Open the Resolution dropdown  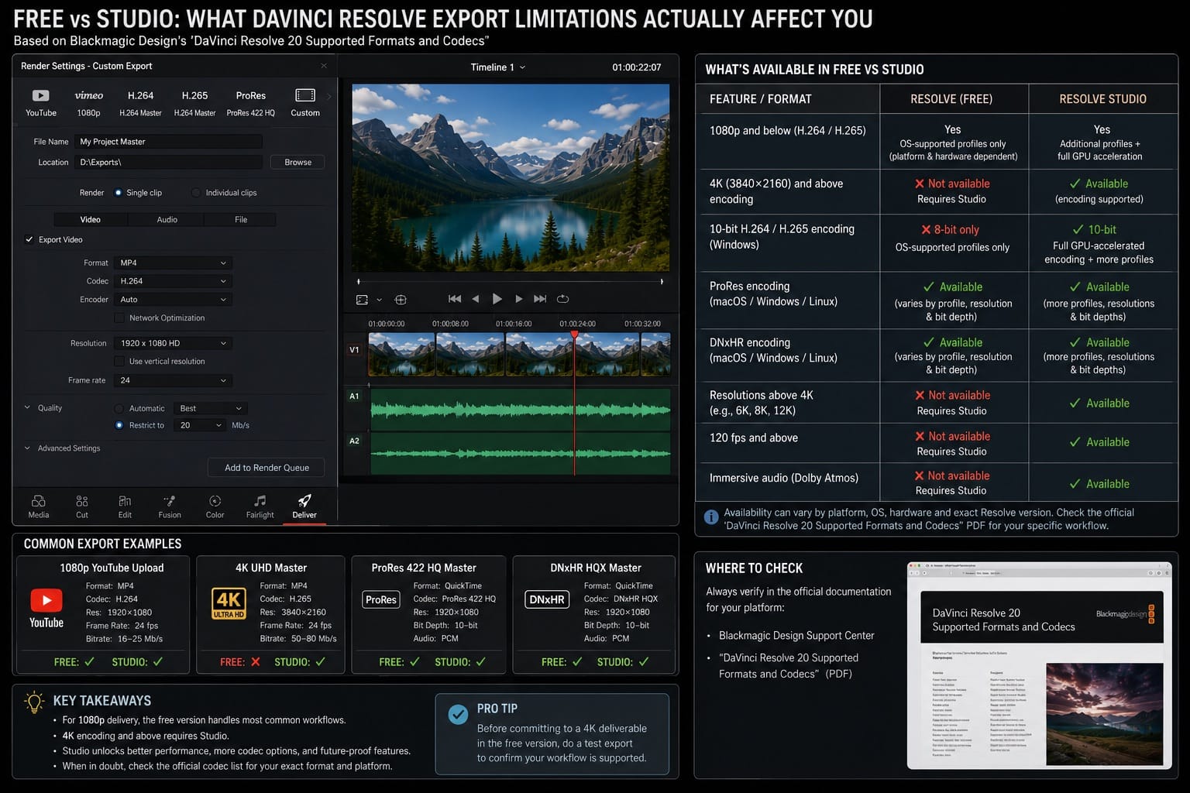pyautogui.click(x=173, y=343)
